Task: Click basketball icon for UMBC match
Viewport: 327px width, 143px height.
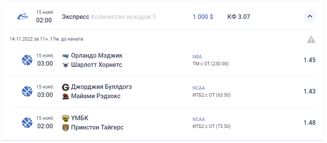Action: [x=27, y=123]
